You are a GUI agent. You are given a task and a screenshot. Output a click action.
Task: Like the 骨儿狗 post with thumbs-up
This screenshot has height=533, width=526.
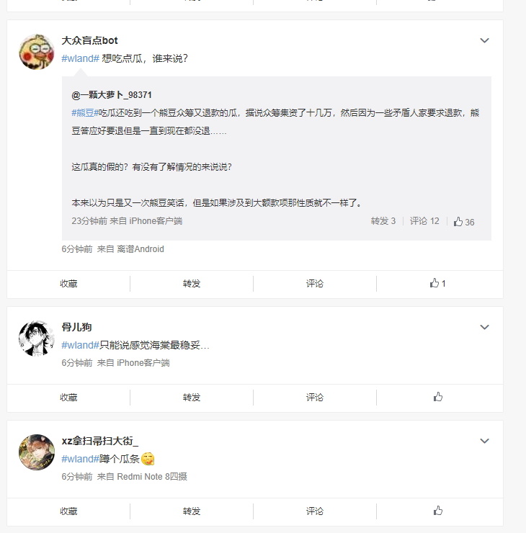point(438,397)
